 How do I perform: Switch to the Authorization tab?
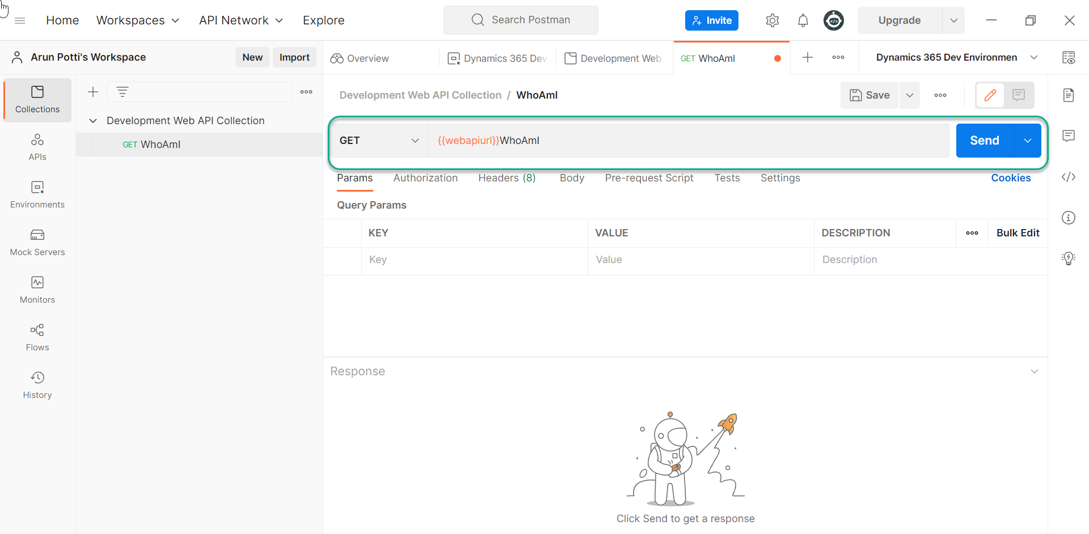pos(425,178)
